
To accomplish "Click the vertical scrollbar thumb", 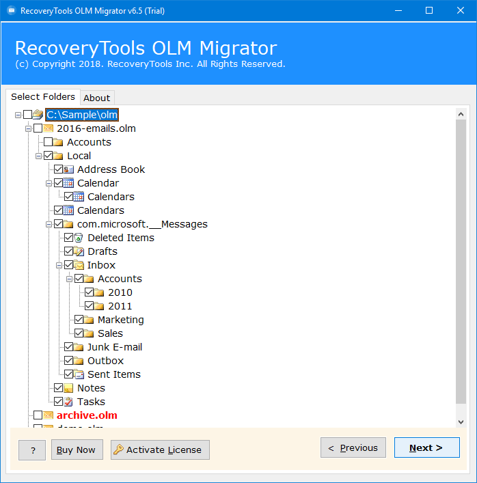I will point(461,261).
